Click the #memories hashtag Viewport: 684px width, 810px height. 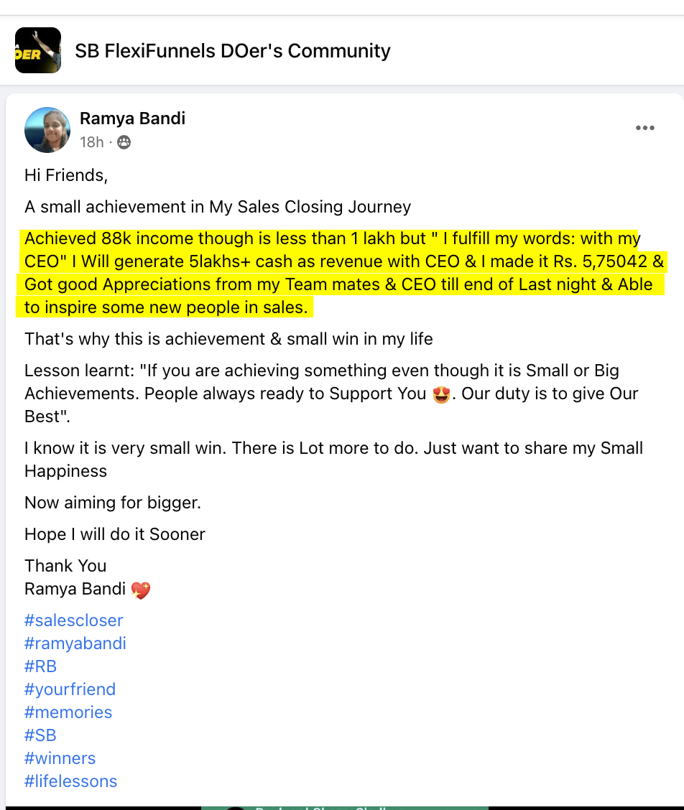(x=68, y=712)
